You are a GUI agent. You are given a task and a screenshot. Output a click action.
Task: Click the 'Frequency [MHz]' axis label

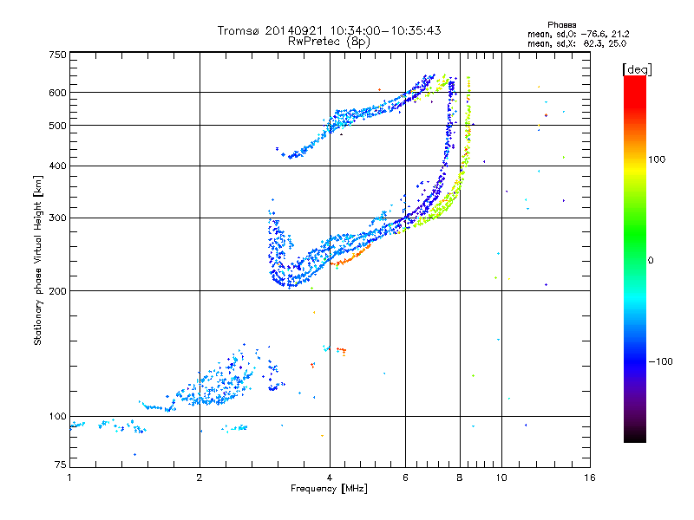coord(329,489)
